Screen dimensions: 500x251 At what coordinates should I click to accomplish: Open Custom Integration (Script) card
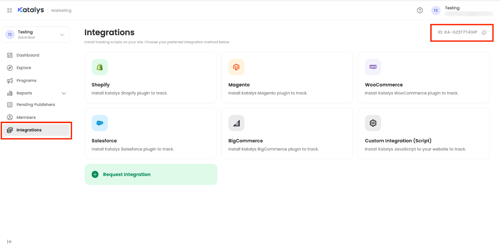pyautogui.click(x=424, y=134)
